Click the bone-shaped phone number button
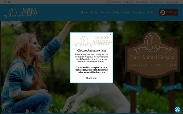 tap(132, 88)
